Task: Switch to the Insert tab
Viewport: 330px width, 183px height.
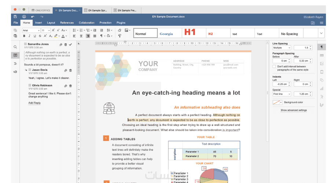Action: point(38,23)
